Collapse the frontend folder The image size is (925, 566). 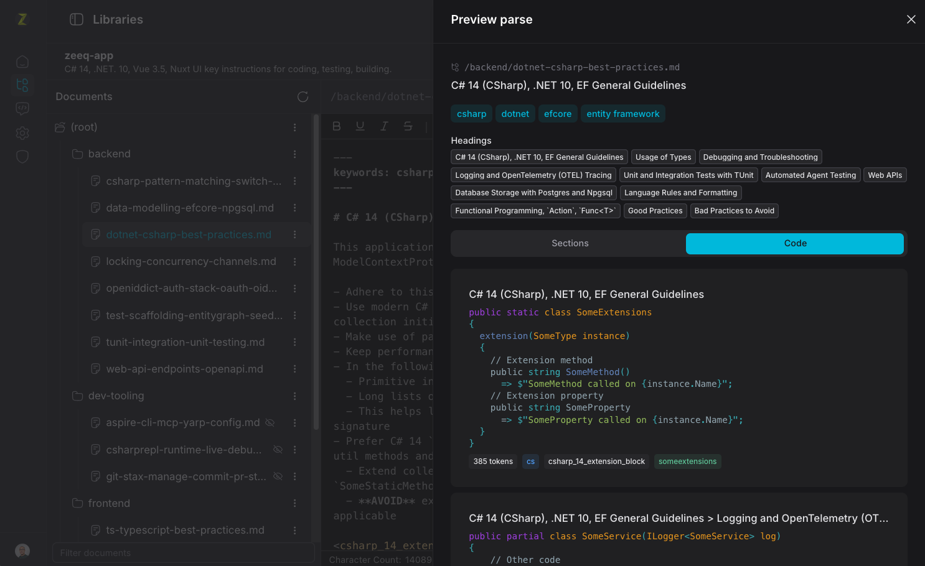pyautogui.click(x=77, y=503)
